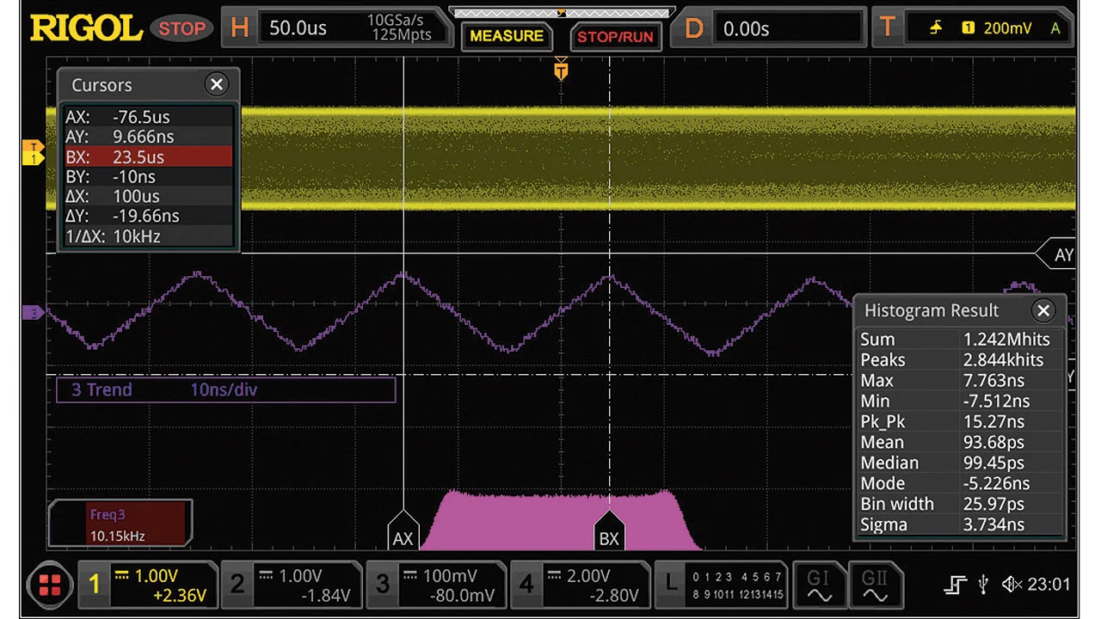Toggle channel 1 at 1.00V
The height and width of the screenshot is (619, 1101).
pos(148,585)
